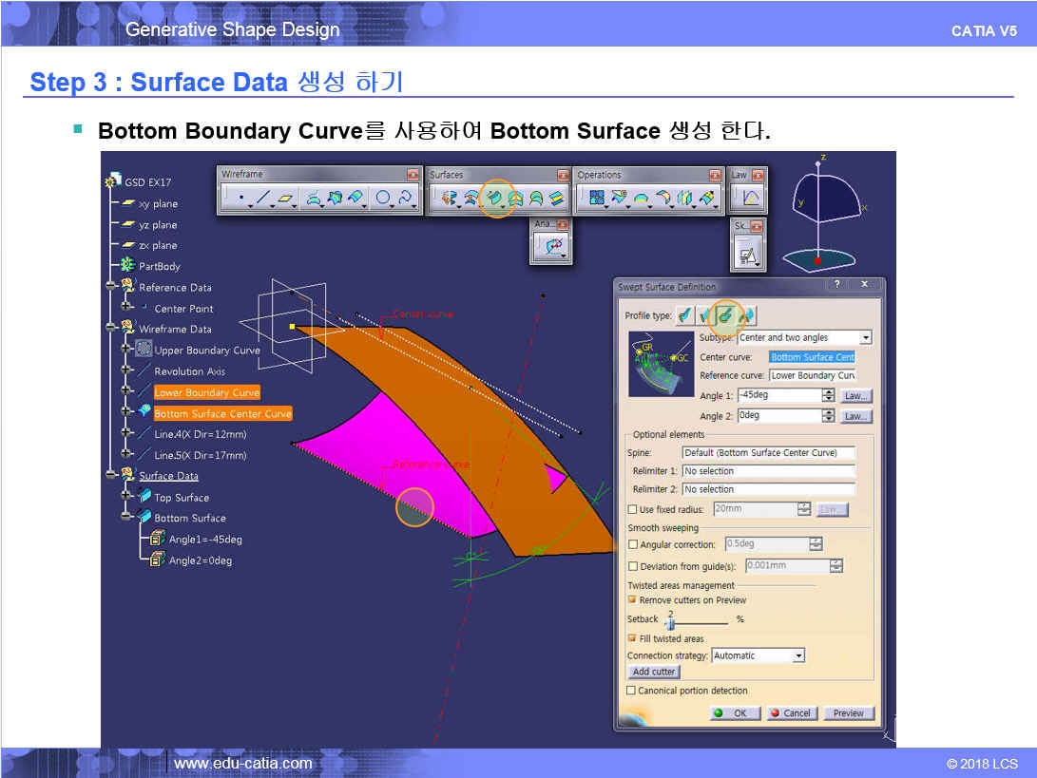Open the Law toolbar icon
Viewport: 1037px width, 778px height.
750,198
